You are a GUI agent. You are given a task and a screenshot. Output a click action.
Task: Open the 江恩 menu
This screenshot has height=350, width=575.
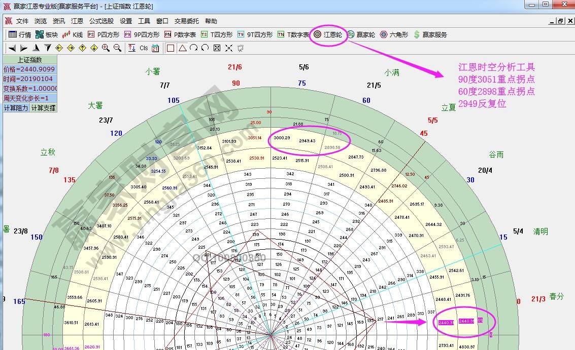pos(77,21)
